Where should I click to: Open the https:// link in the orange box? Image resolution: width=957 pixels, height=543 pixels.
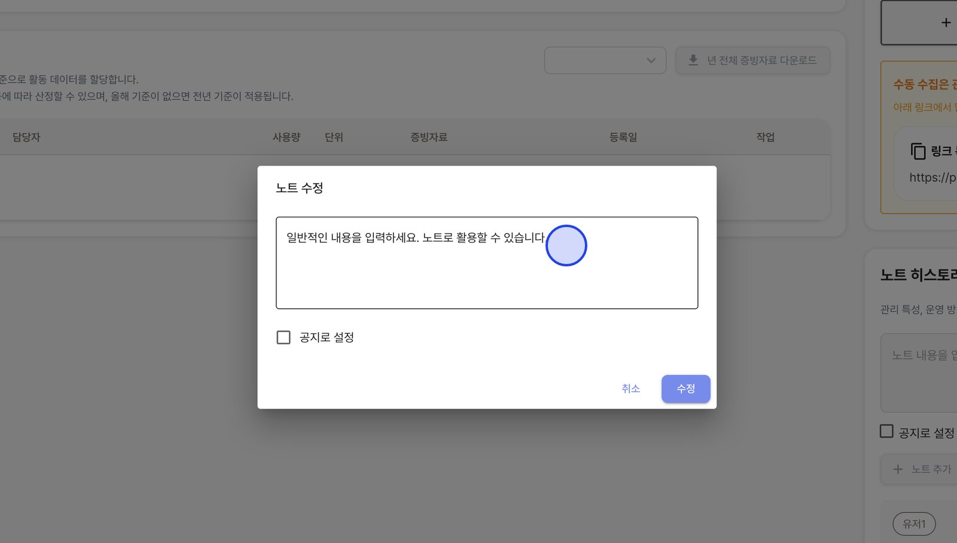[932, 177]
